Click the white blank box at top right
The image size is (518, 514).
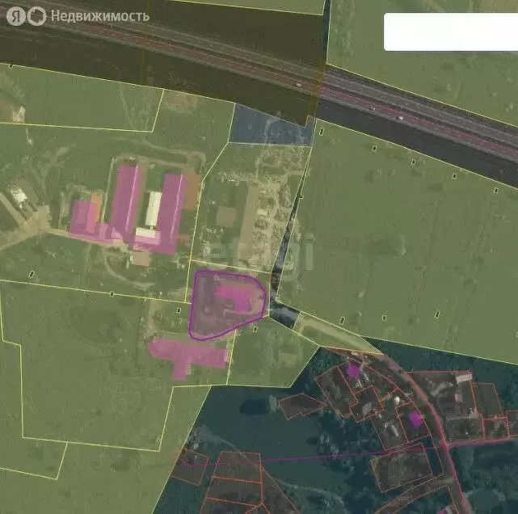pos(449,32)
